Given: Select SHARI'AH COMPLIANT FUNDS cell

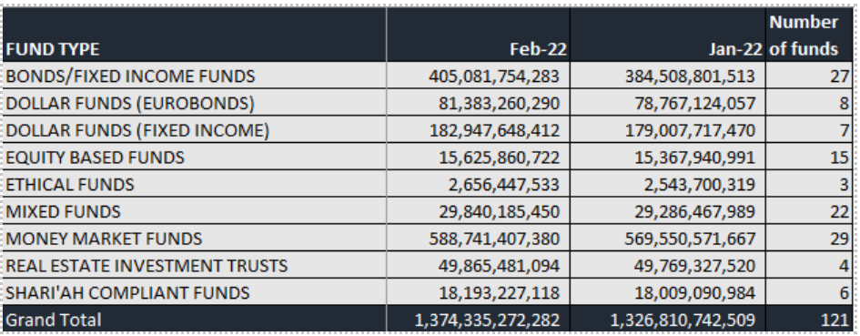Looking at the screenshot, I should [x=195, y=291].
